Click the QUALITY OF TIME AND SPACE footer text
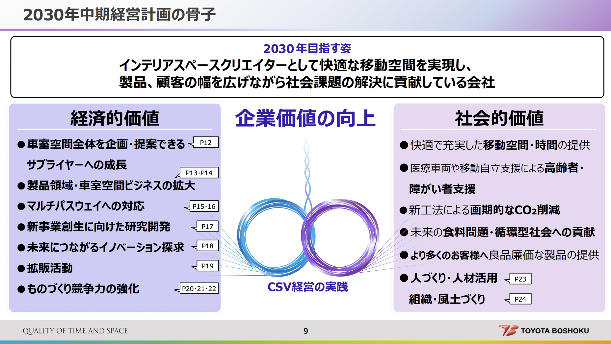 pos(75,331)
